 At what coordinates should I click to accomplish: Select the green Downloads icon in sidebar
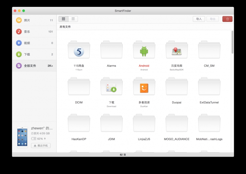click(19, 54)
